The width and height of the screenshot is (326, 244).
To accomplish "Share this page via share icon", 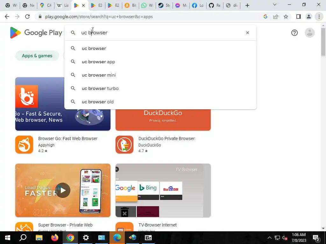I will point(276,17).
